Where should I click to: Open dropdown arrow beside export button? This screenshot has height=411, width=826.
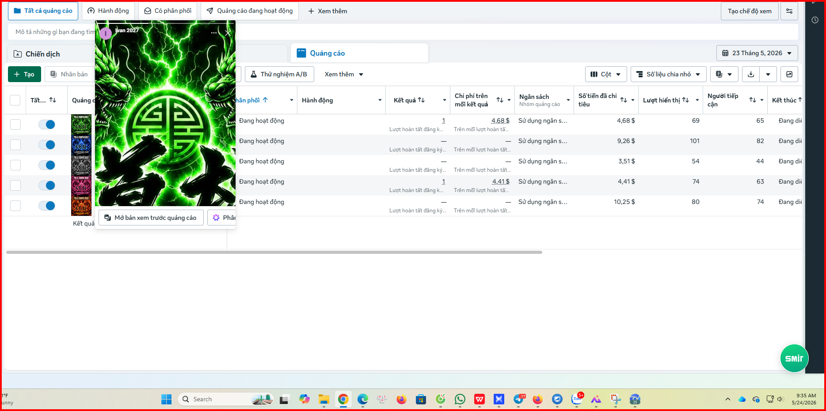point(768,74)
